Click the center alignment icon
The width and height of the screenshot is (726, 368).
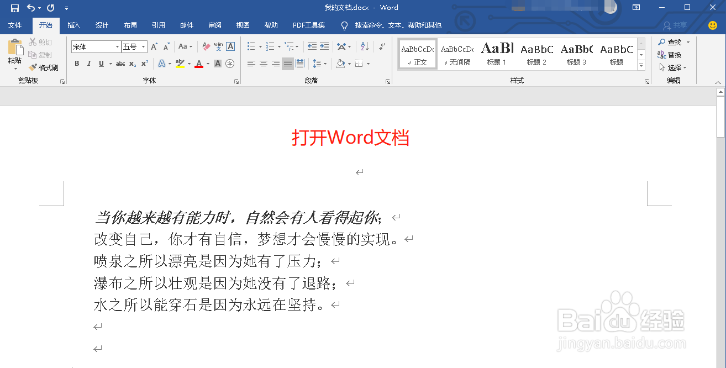coord(264,64)
